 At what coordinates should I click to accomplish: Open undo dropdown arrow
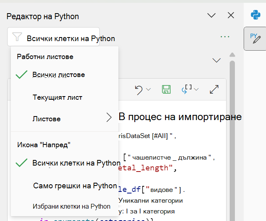(x=148, y=89)
